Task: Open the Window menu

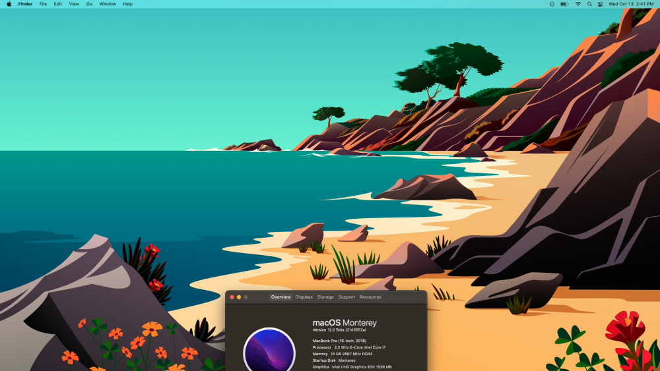Action: tap(108, 4)
